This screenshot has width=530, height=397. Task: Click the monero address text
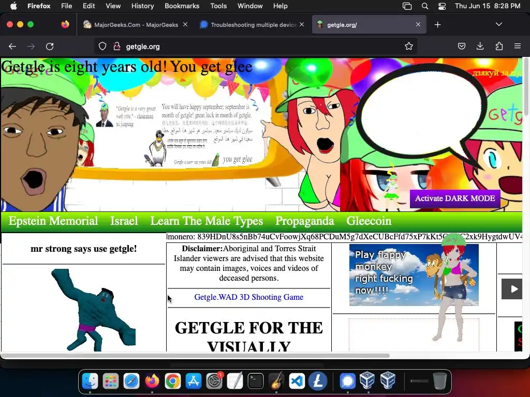344,237
